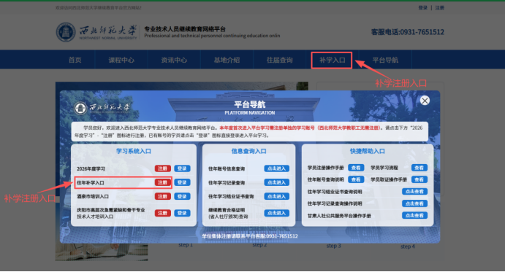Click the 2026年度学习 row label

tap(91, 168)
